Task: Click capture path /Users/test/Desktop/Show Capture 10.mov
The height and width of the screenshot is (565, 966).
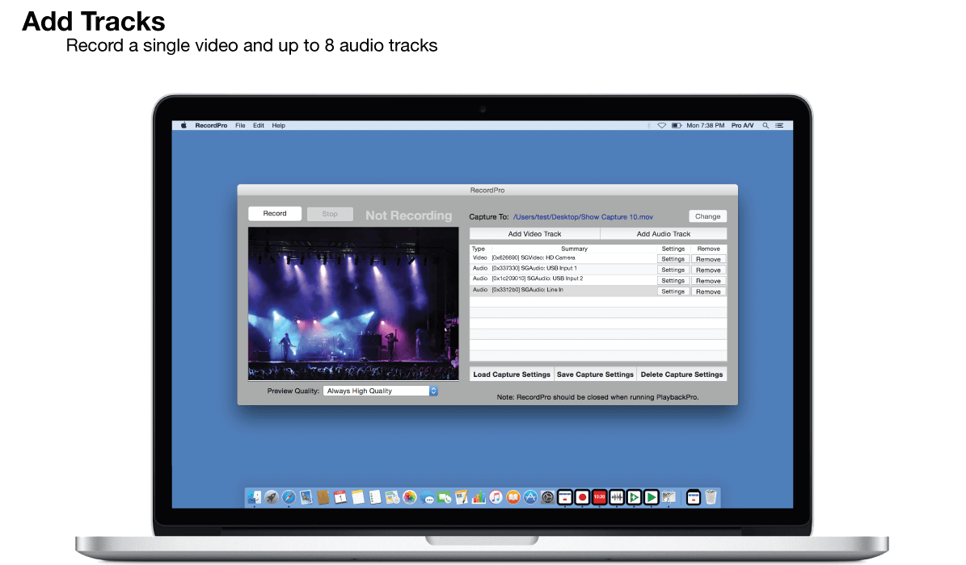Action: click(x=583, y=216)
